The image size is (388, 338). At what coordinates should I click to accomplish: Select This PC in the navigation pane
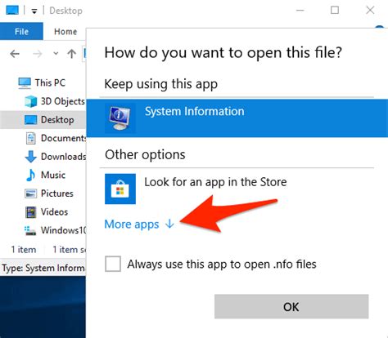click(50, 82)
